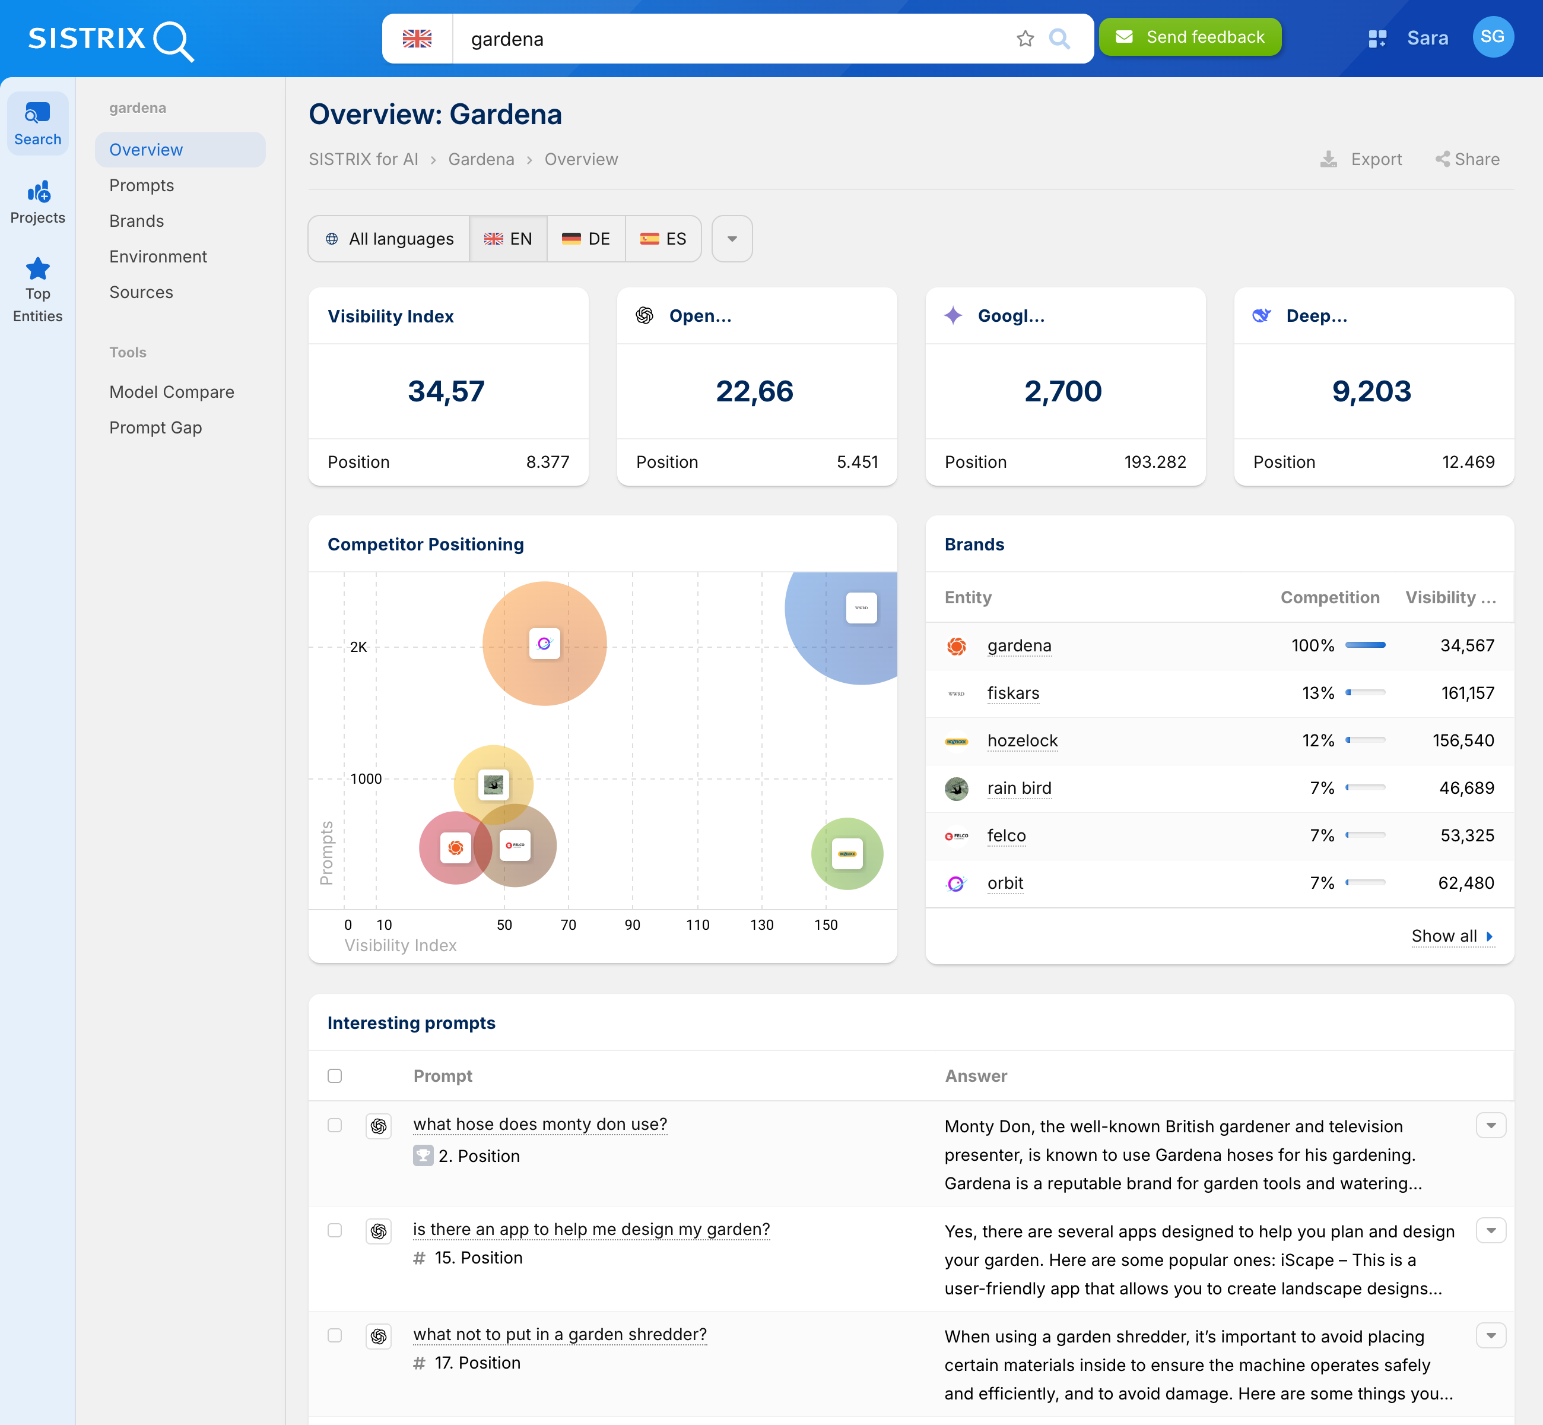
Task: Check the 'what hose does monty don use' row
Action: pos(335,1125)
